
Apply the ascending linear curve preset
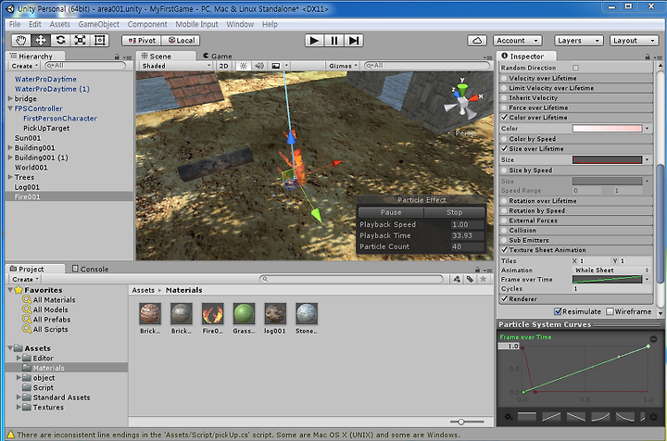(551, 417)
